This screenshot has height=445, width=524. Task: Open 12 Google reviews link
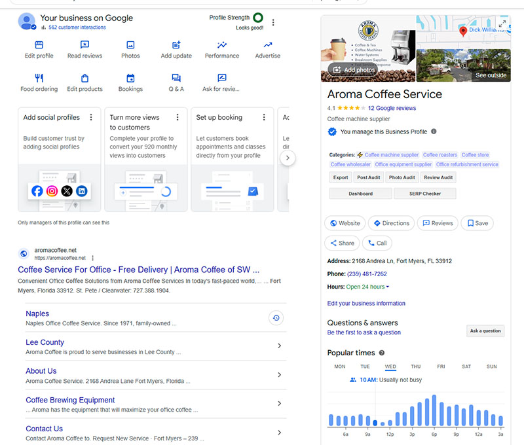coord(392,108)
